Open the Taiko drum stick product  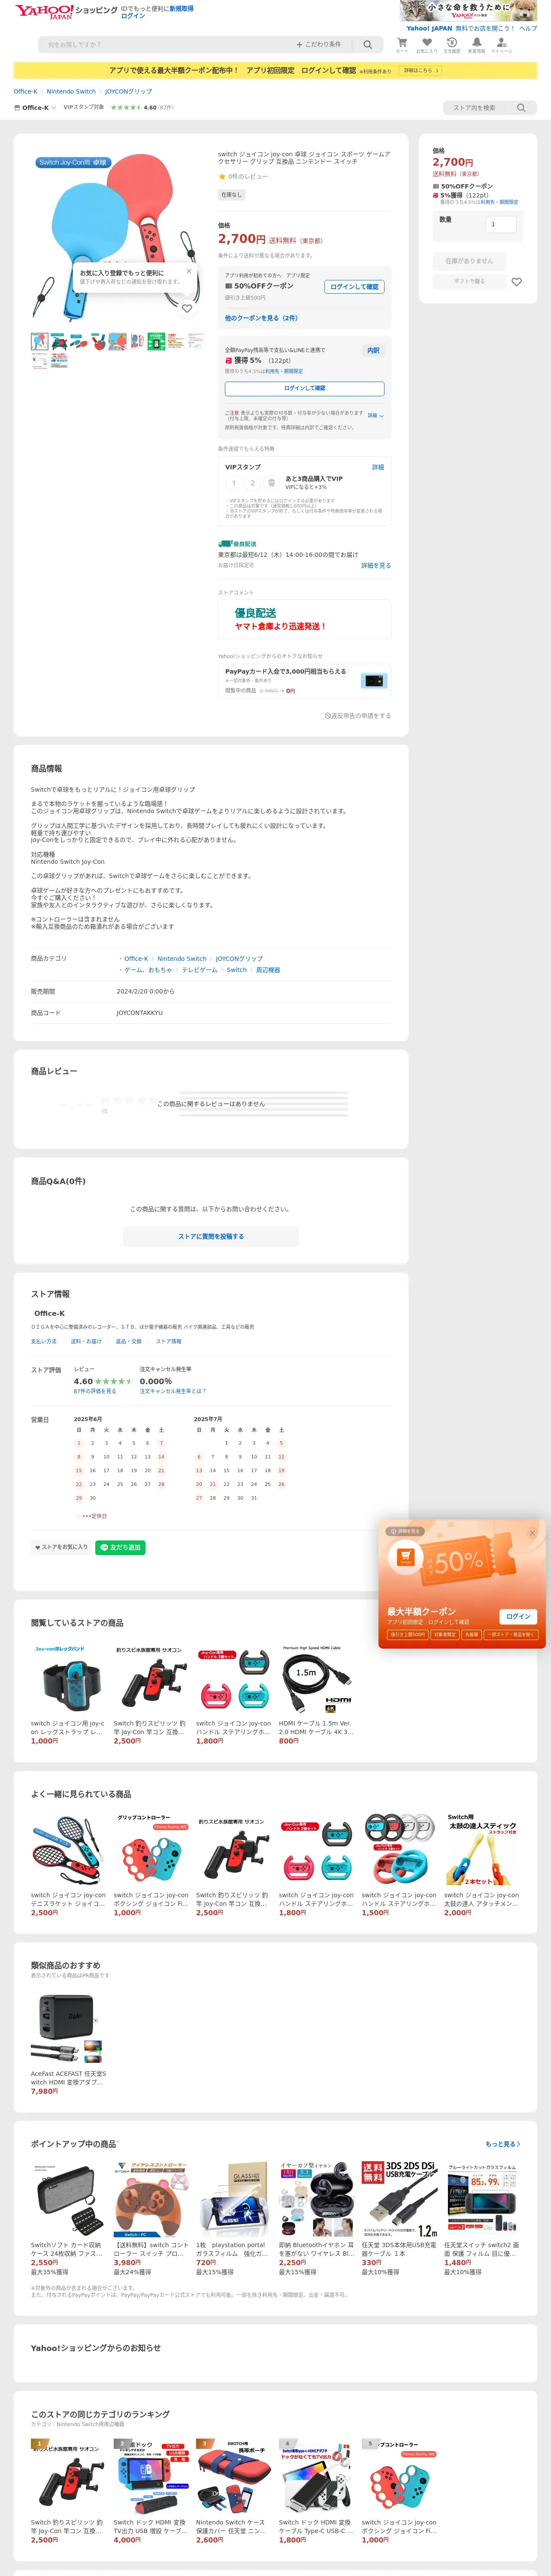pos(482,1865)
